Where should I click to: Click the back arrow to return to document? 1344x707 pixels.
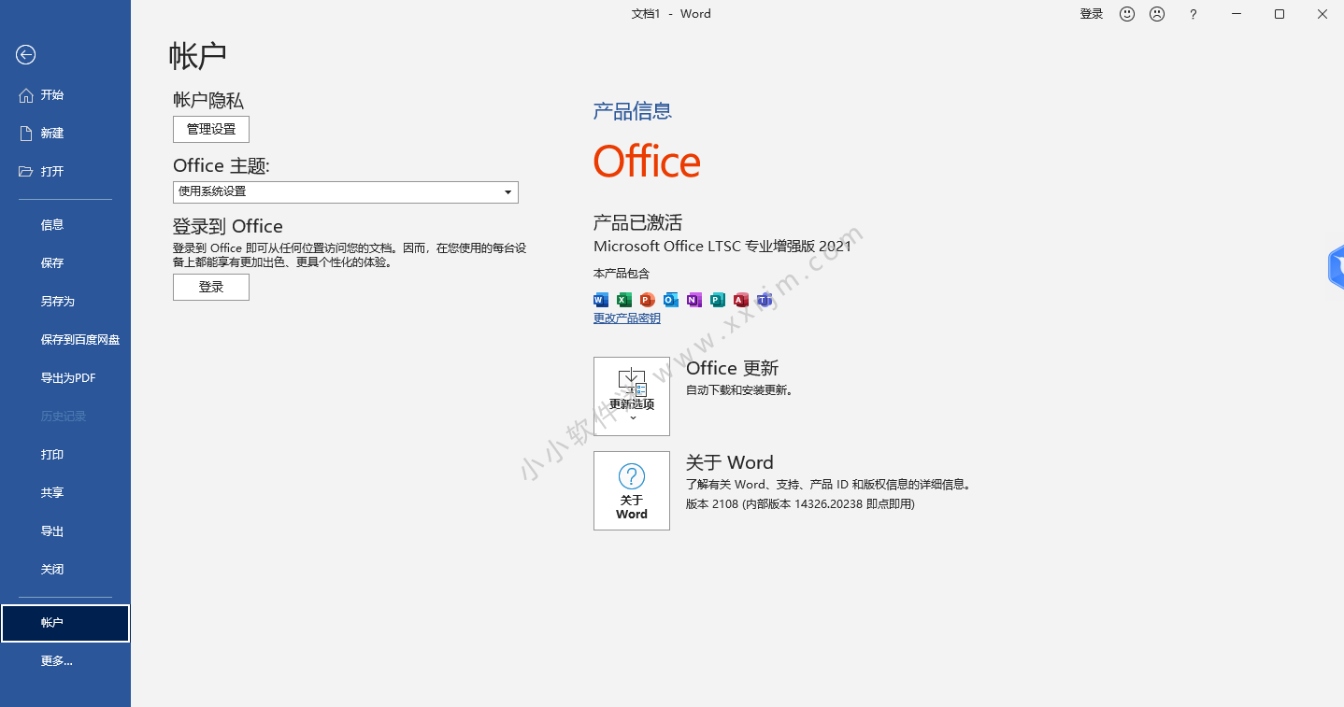pos(25,55)
